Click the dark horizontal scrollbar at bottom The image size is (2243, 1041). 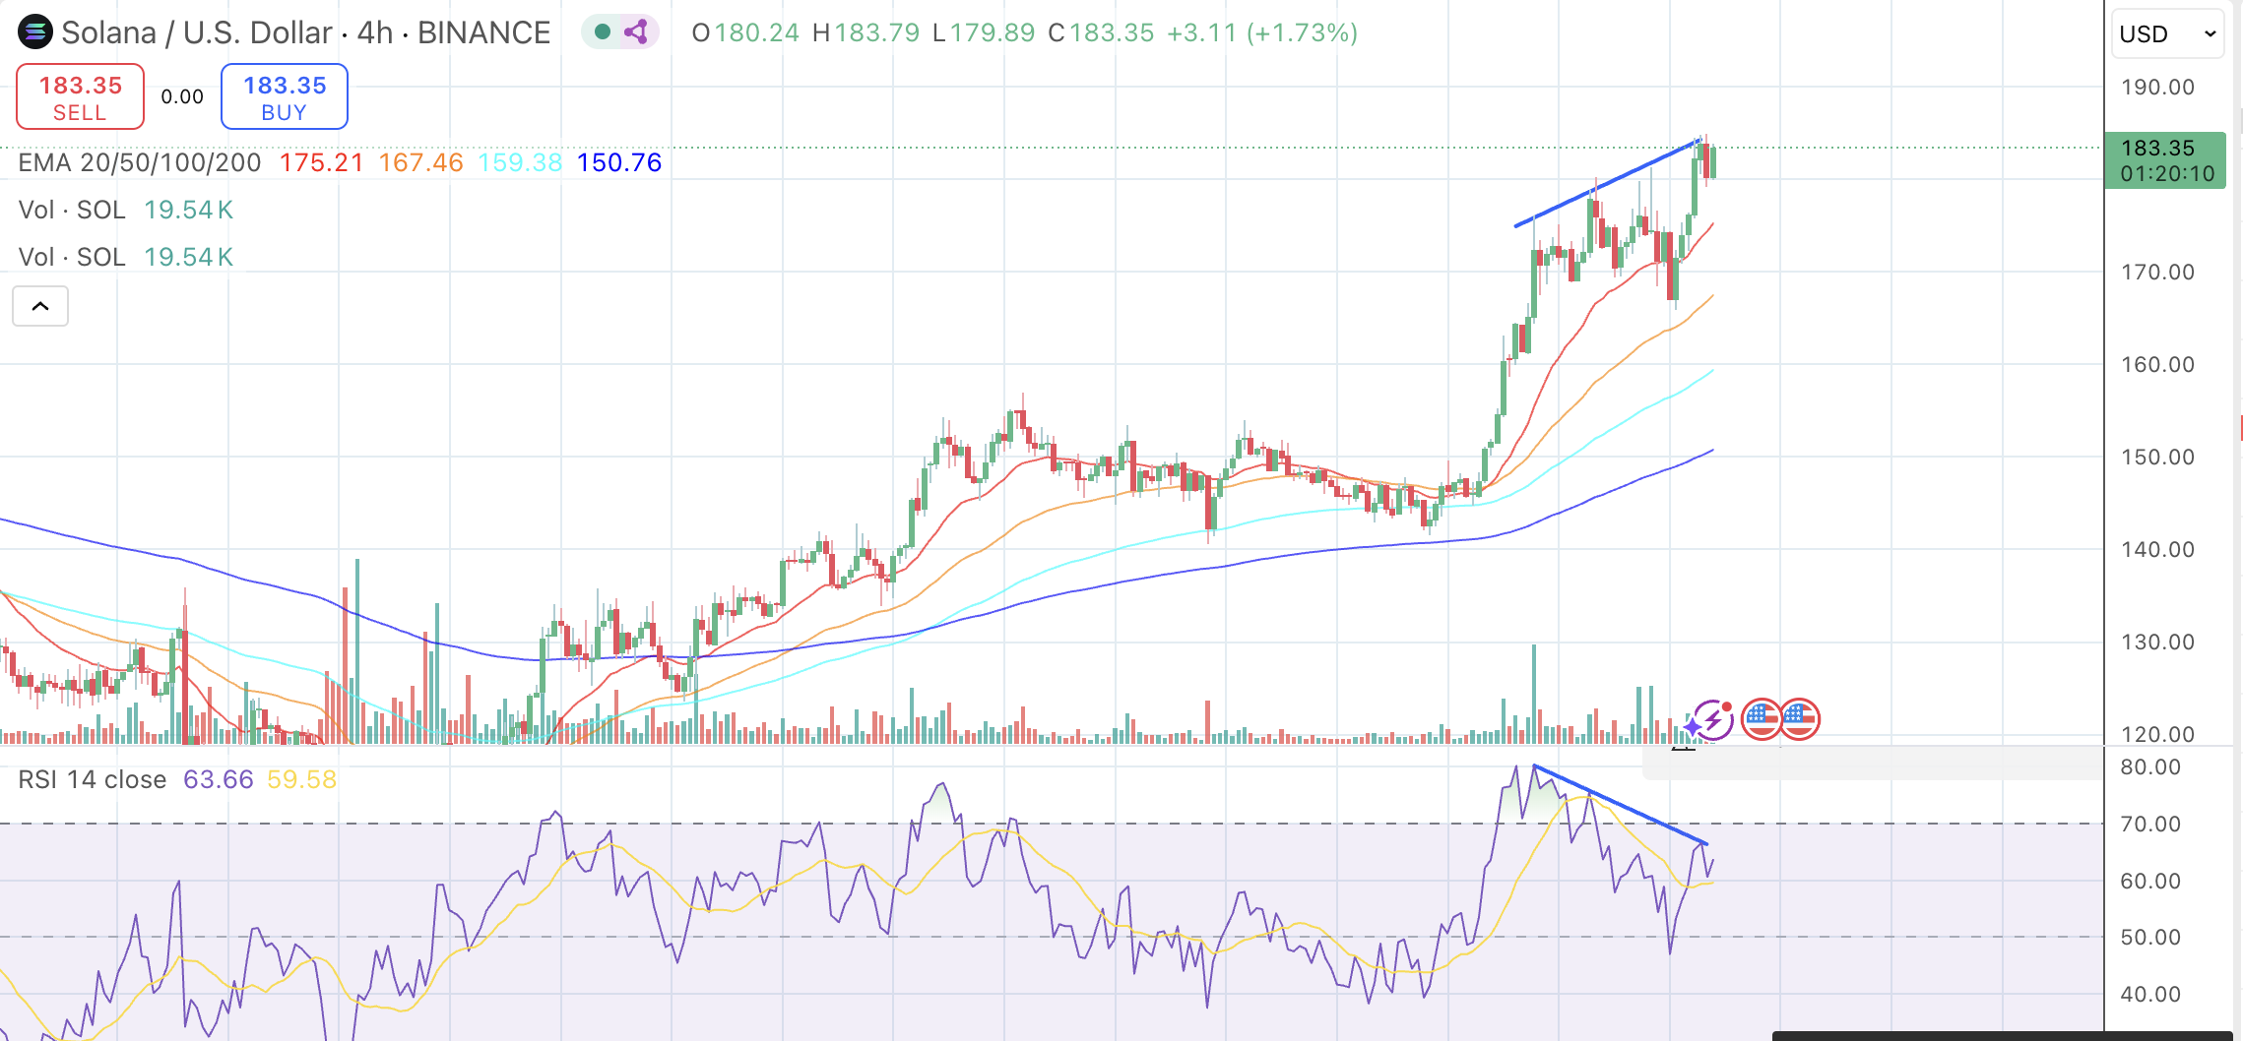coord(1999,1035)
